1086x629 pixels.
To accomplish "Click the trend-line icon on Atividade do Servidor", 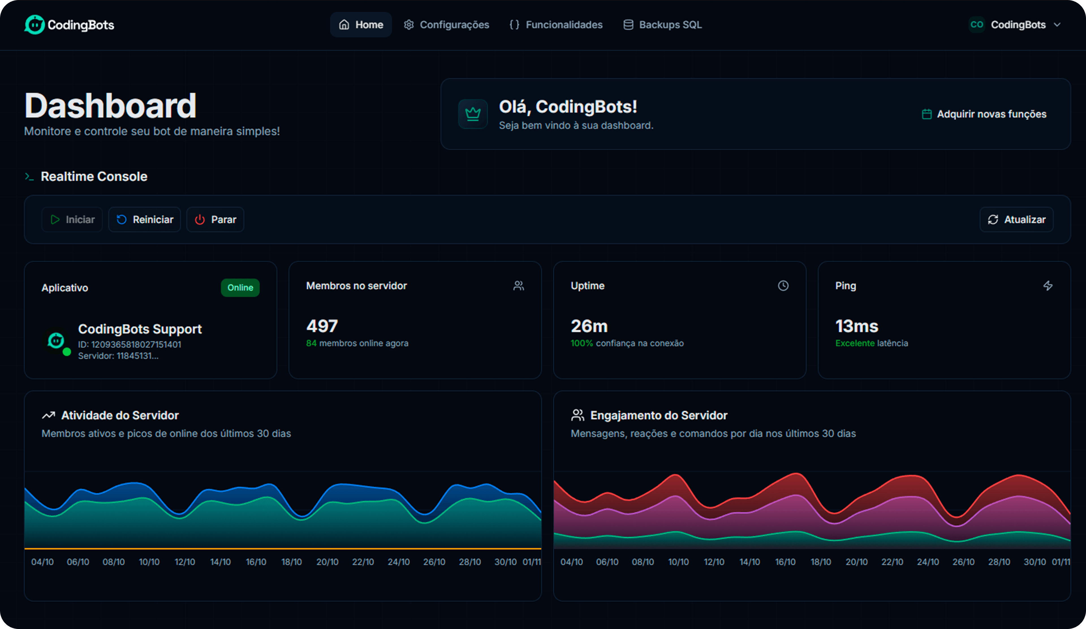I will [49, 415].
